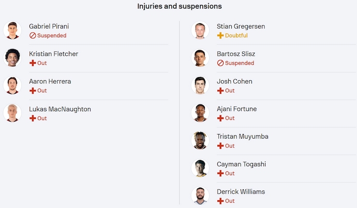Click the injury cross icon under Tristan Muyumba
Screen dimensions: 357x208
tap(220, 146)
